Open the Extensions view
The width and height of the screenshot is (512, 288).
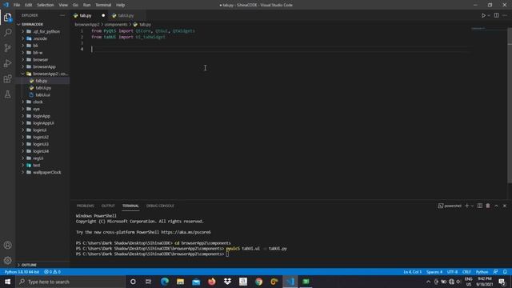[x=7, y=78]
